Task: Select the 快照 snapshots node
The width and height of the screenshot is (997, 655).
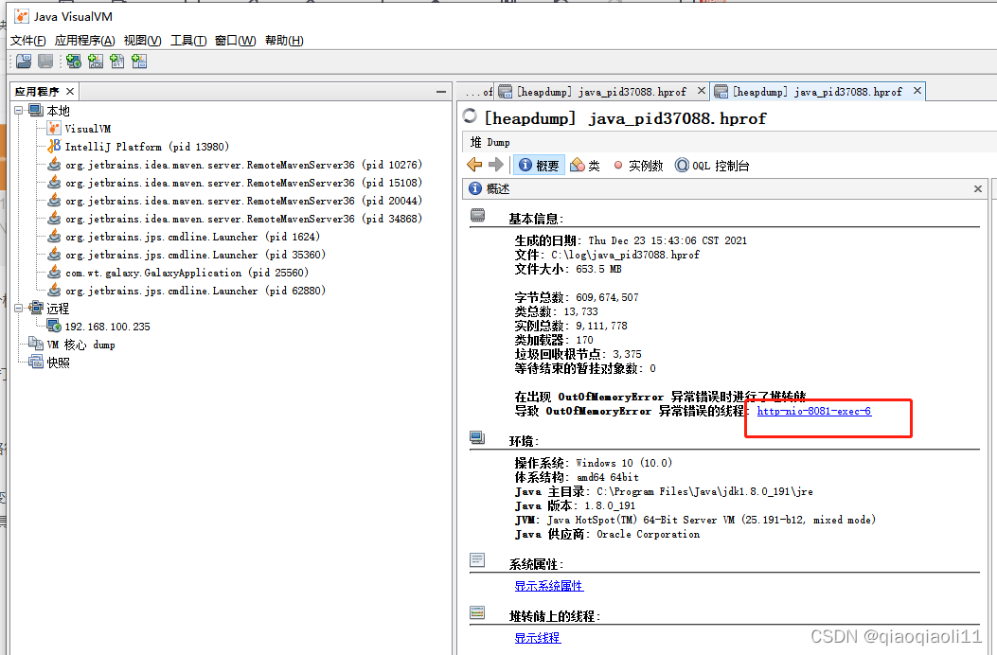Action: (58, 363)
